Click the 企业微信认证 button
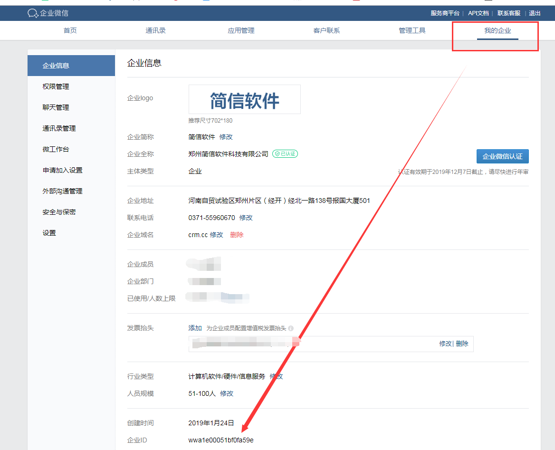Viewport: 555px width, 450px height. (503, 156)
